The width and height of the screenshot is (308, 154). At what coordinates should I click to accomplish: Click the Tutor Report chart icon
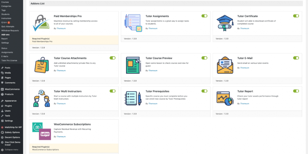[225, 99]
